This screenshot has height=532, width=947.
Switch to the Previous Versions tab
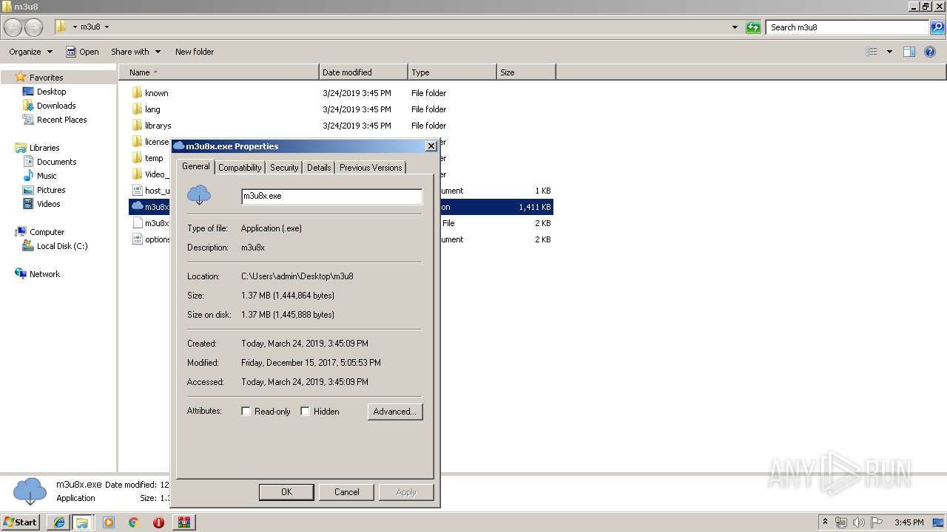pyautogui.click(x=371, y=168)
